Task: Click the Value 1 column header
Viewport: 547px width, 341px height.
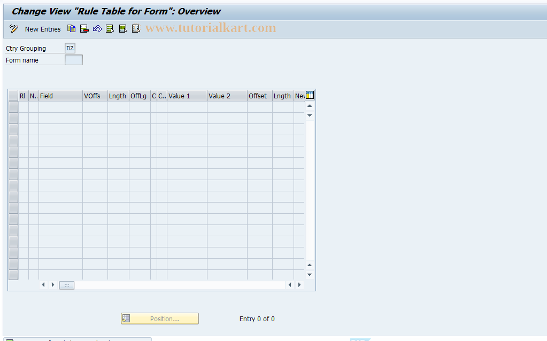Action: (187, 96)
